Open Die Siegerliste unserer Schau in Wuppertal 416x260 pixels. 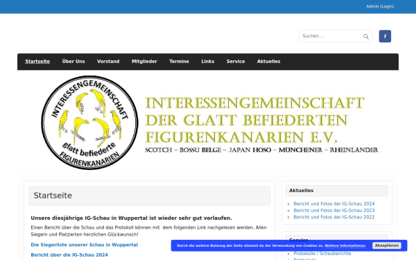coord(85,245)
